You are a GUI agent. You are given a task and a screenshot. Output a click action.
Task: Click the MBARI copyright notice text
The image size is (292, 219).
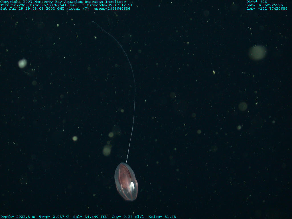63,2
